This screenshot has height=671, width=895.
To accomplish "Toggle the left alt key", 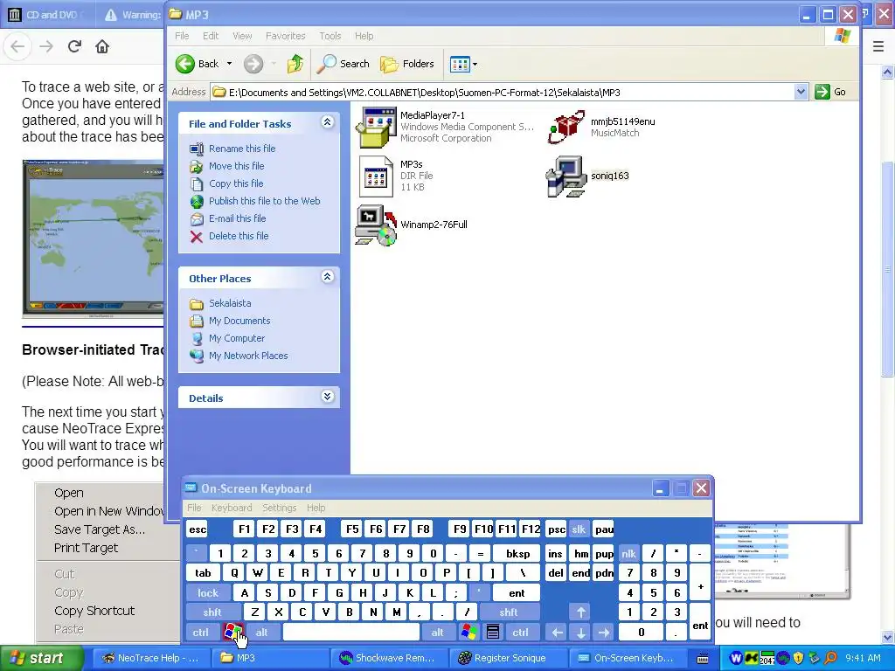I will pos(262,633).
